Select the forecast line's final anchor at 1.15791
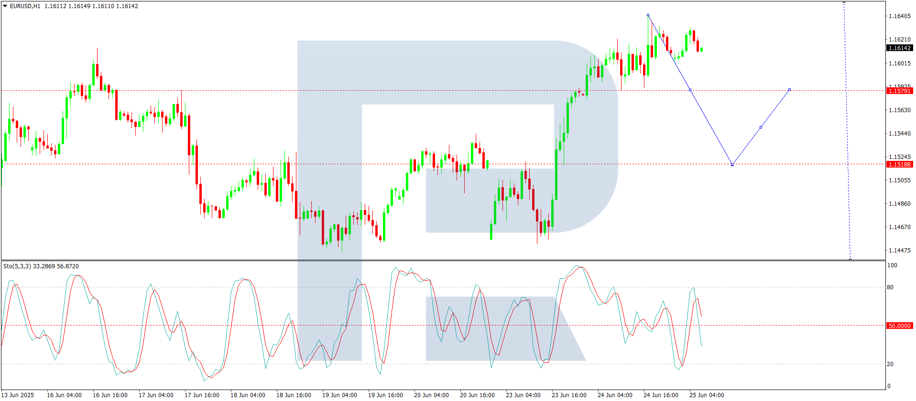 click(789, 89)
